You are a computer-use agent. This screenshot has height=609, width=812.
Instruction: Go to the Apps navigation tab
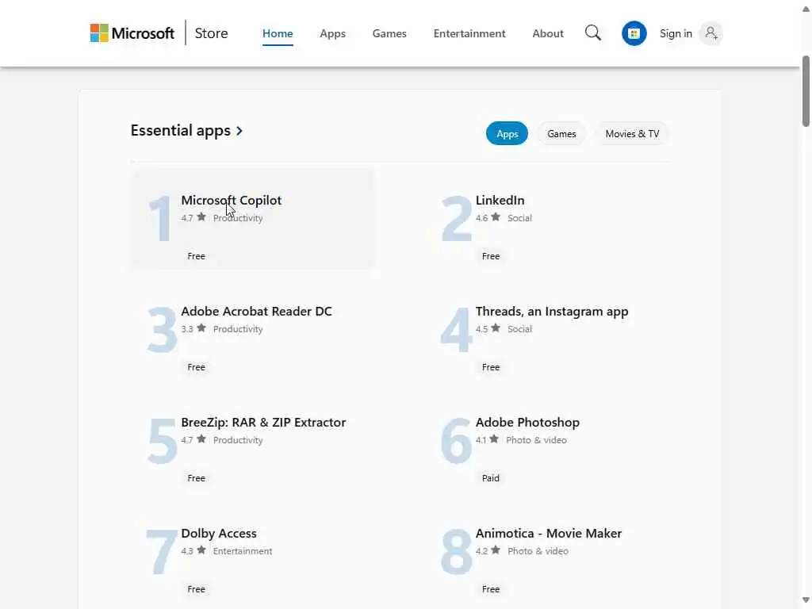point(332,33)
